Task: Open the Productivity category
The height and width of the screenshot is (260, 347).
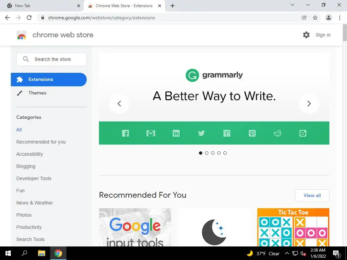Action: tap(29, 227)
